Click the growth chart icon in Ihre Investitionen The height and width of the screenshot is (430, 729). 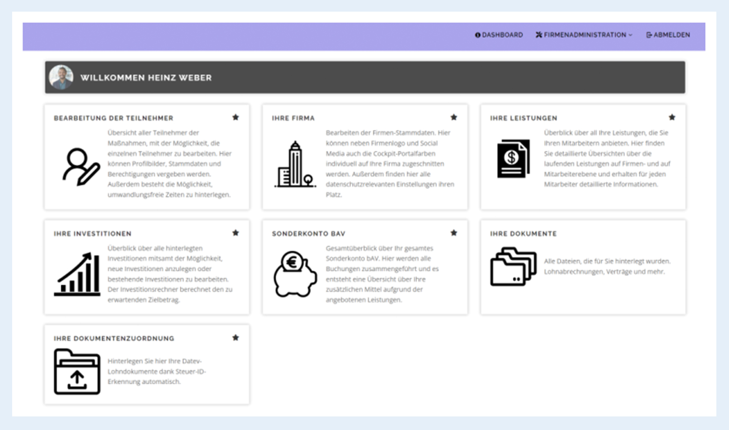(x=77, y=274)
